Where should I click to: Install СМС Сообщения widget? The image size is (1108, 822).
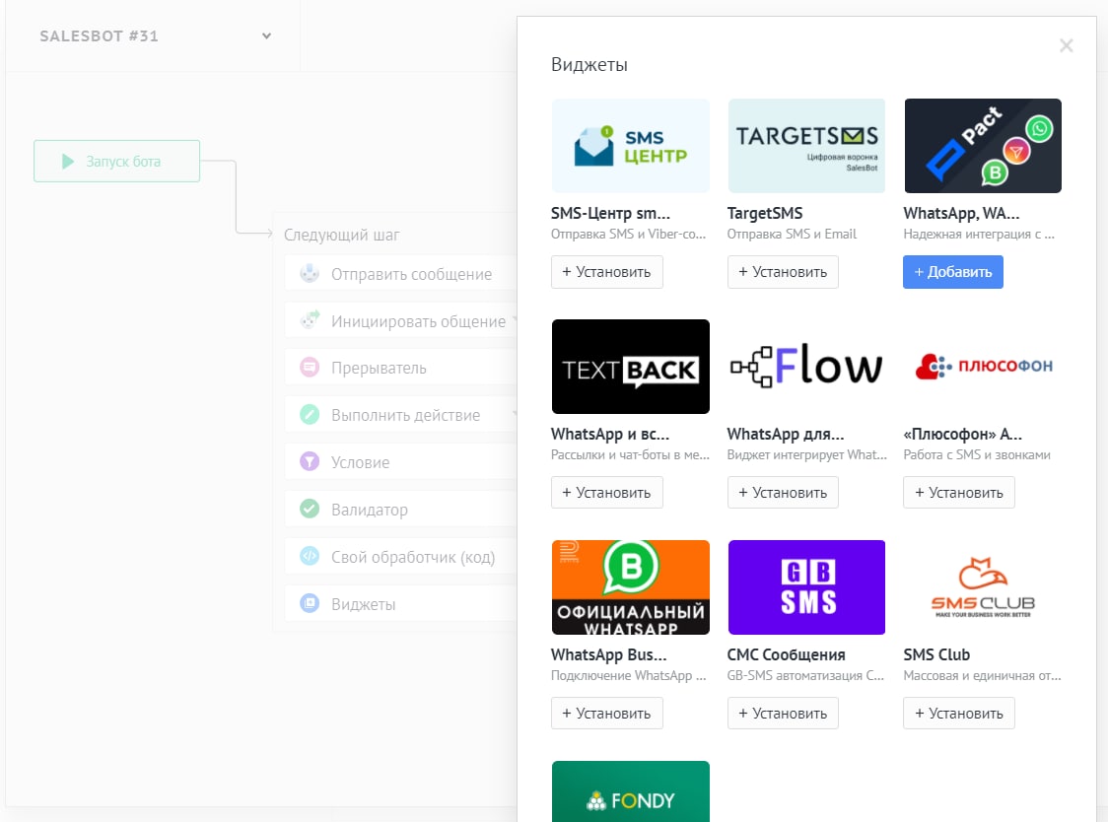point(783,714)
